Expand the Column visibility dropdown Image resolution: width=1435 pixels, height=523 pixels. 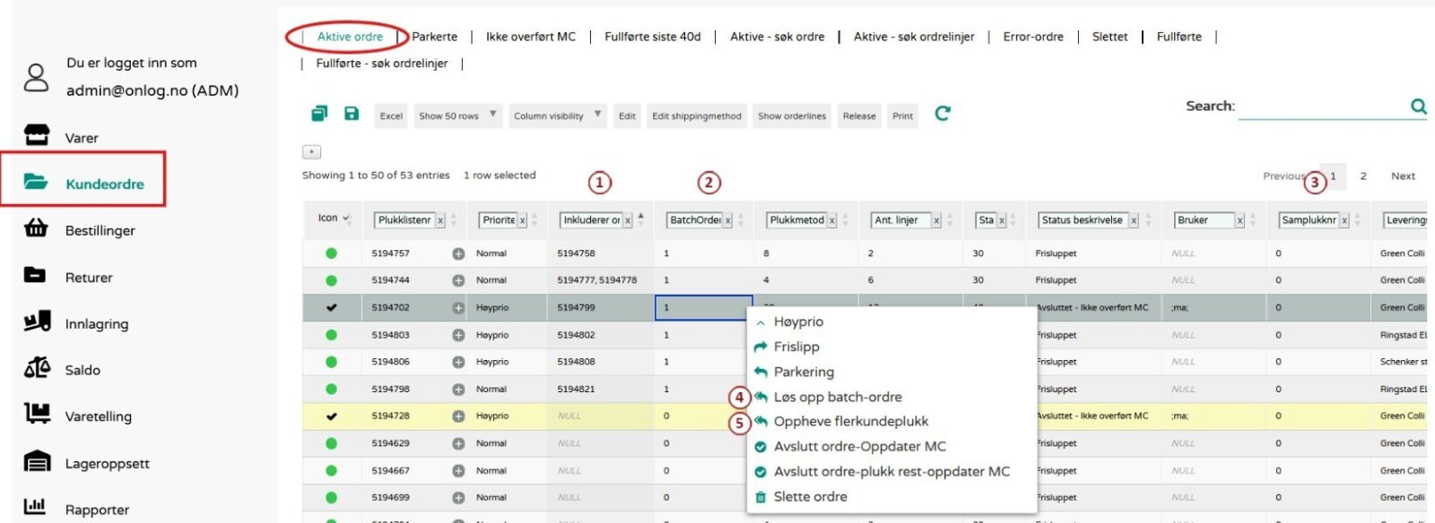556,116
